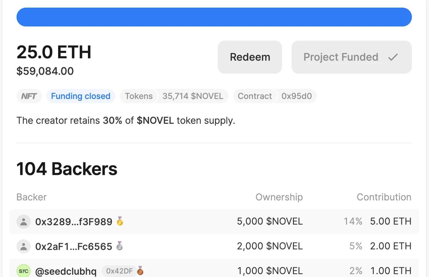Click the Ownership column header
Image resolution: width=429 pixels, height=277 pixels.
click(279, 197)
